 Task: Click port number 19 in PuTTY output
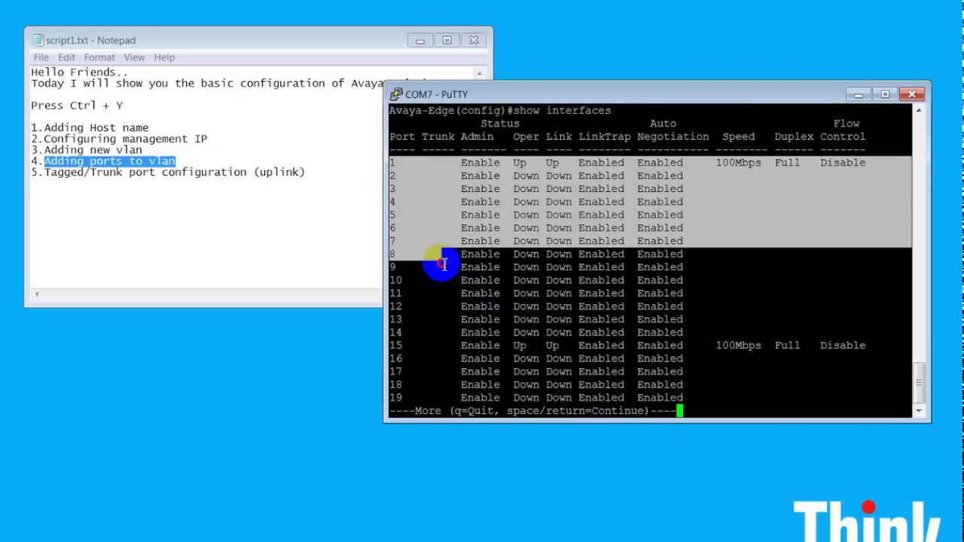pos(395,397)
